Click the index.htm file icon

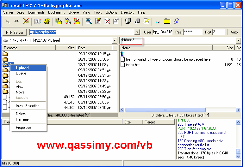coord(122,64)
